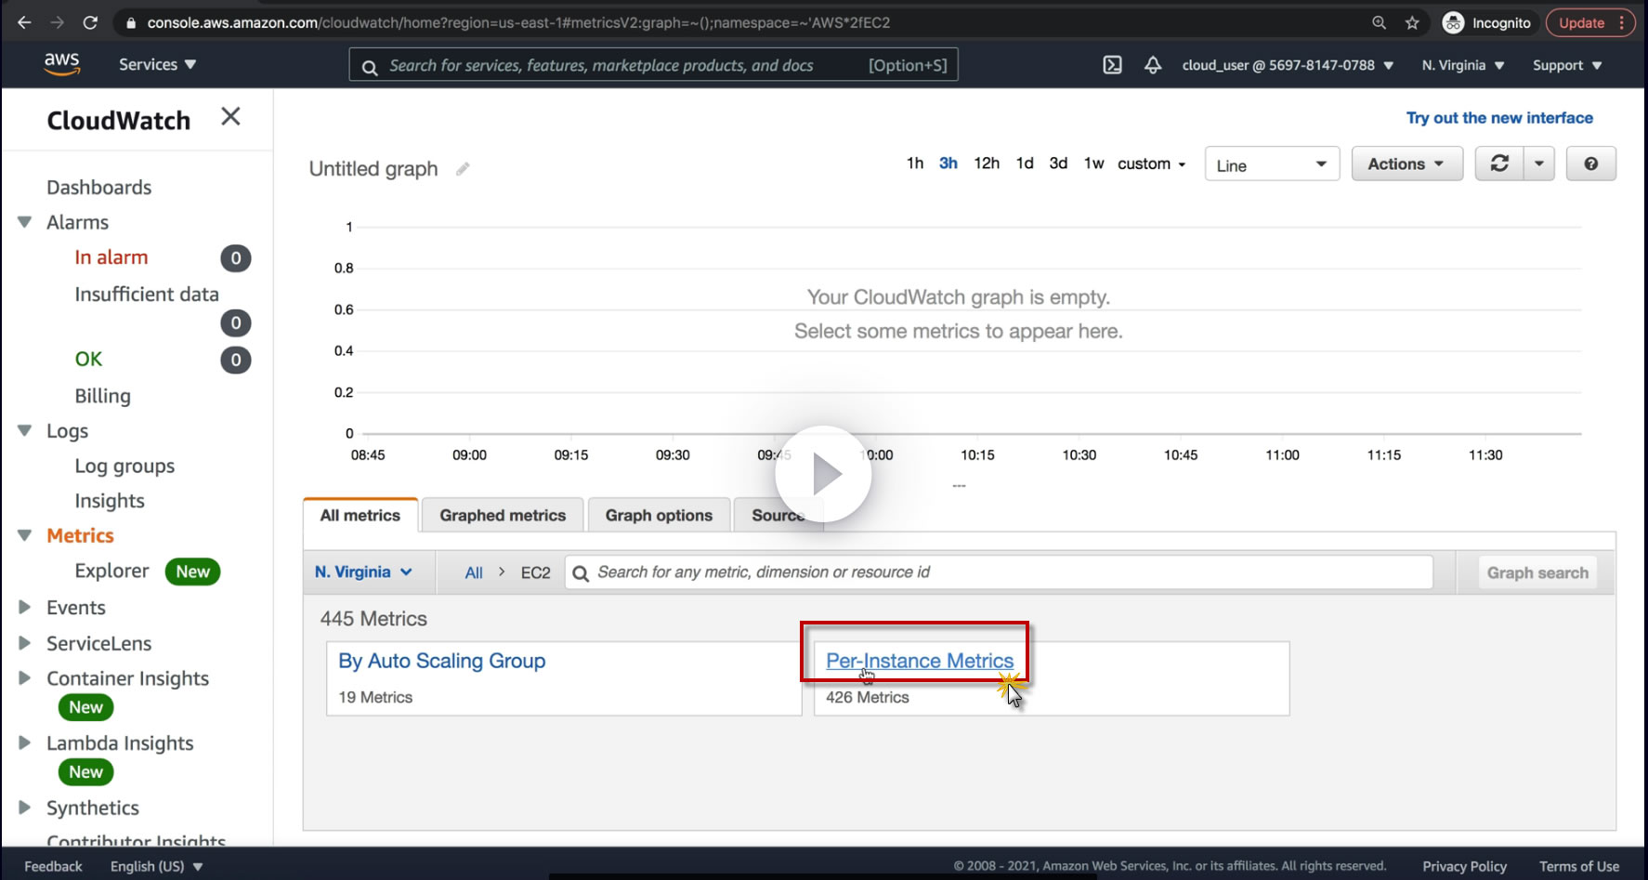Click the EC2 breadcrumb
The width and height of the screenshot is (1648, 880).
535,573
